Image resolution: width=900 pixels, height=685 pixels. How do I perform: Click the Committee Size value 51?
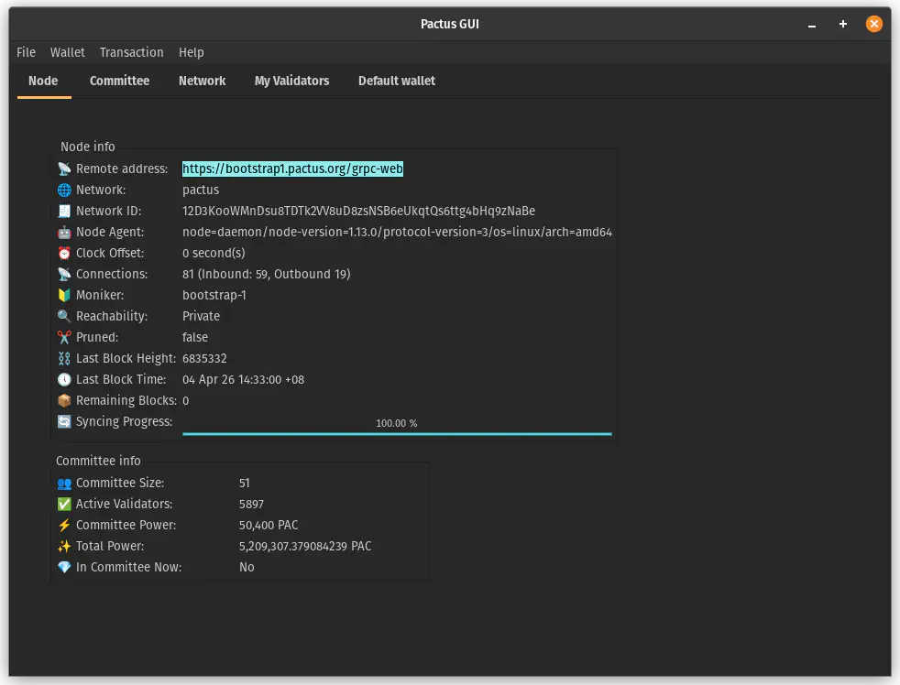[x=245, y=483]
